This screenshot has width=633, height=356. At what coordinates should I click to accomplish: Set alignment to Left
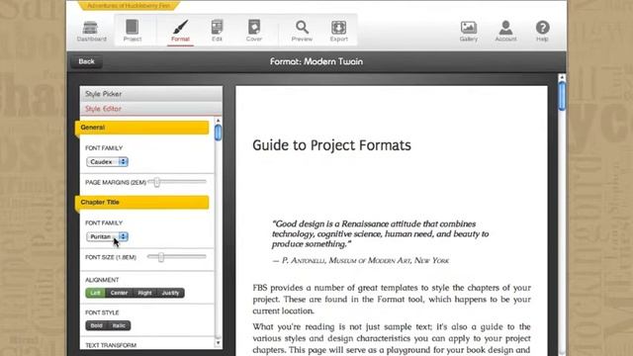pyautogui.click(x=95, y=293)
